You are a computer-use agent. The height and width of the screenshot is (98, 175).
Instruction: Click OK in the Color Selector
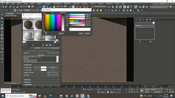(81, 33)
